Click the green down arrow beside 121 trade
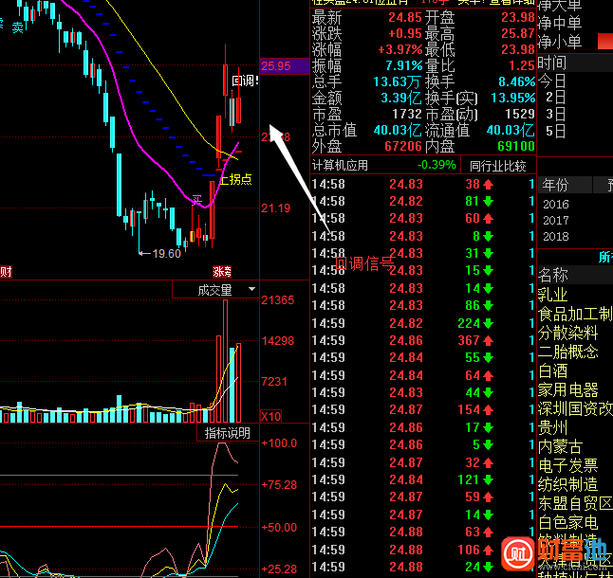613x578 pixels. [488, 479]
